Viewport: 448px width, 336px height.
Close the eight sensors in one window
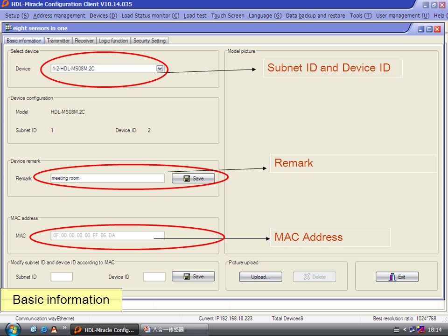[x=437, y=29]
